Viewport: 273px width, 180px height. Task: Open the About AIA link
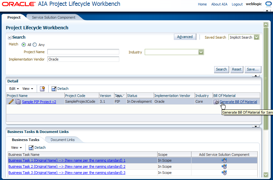pos(219,4)
